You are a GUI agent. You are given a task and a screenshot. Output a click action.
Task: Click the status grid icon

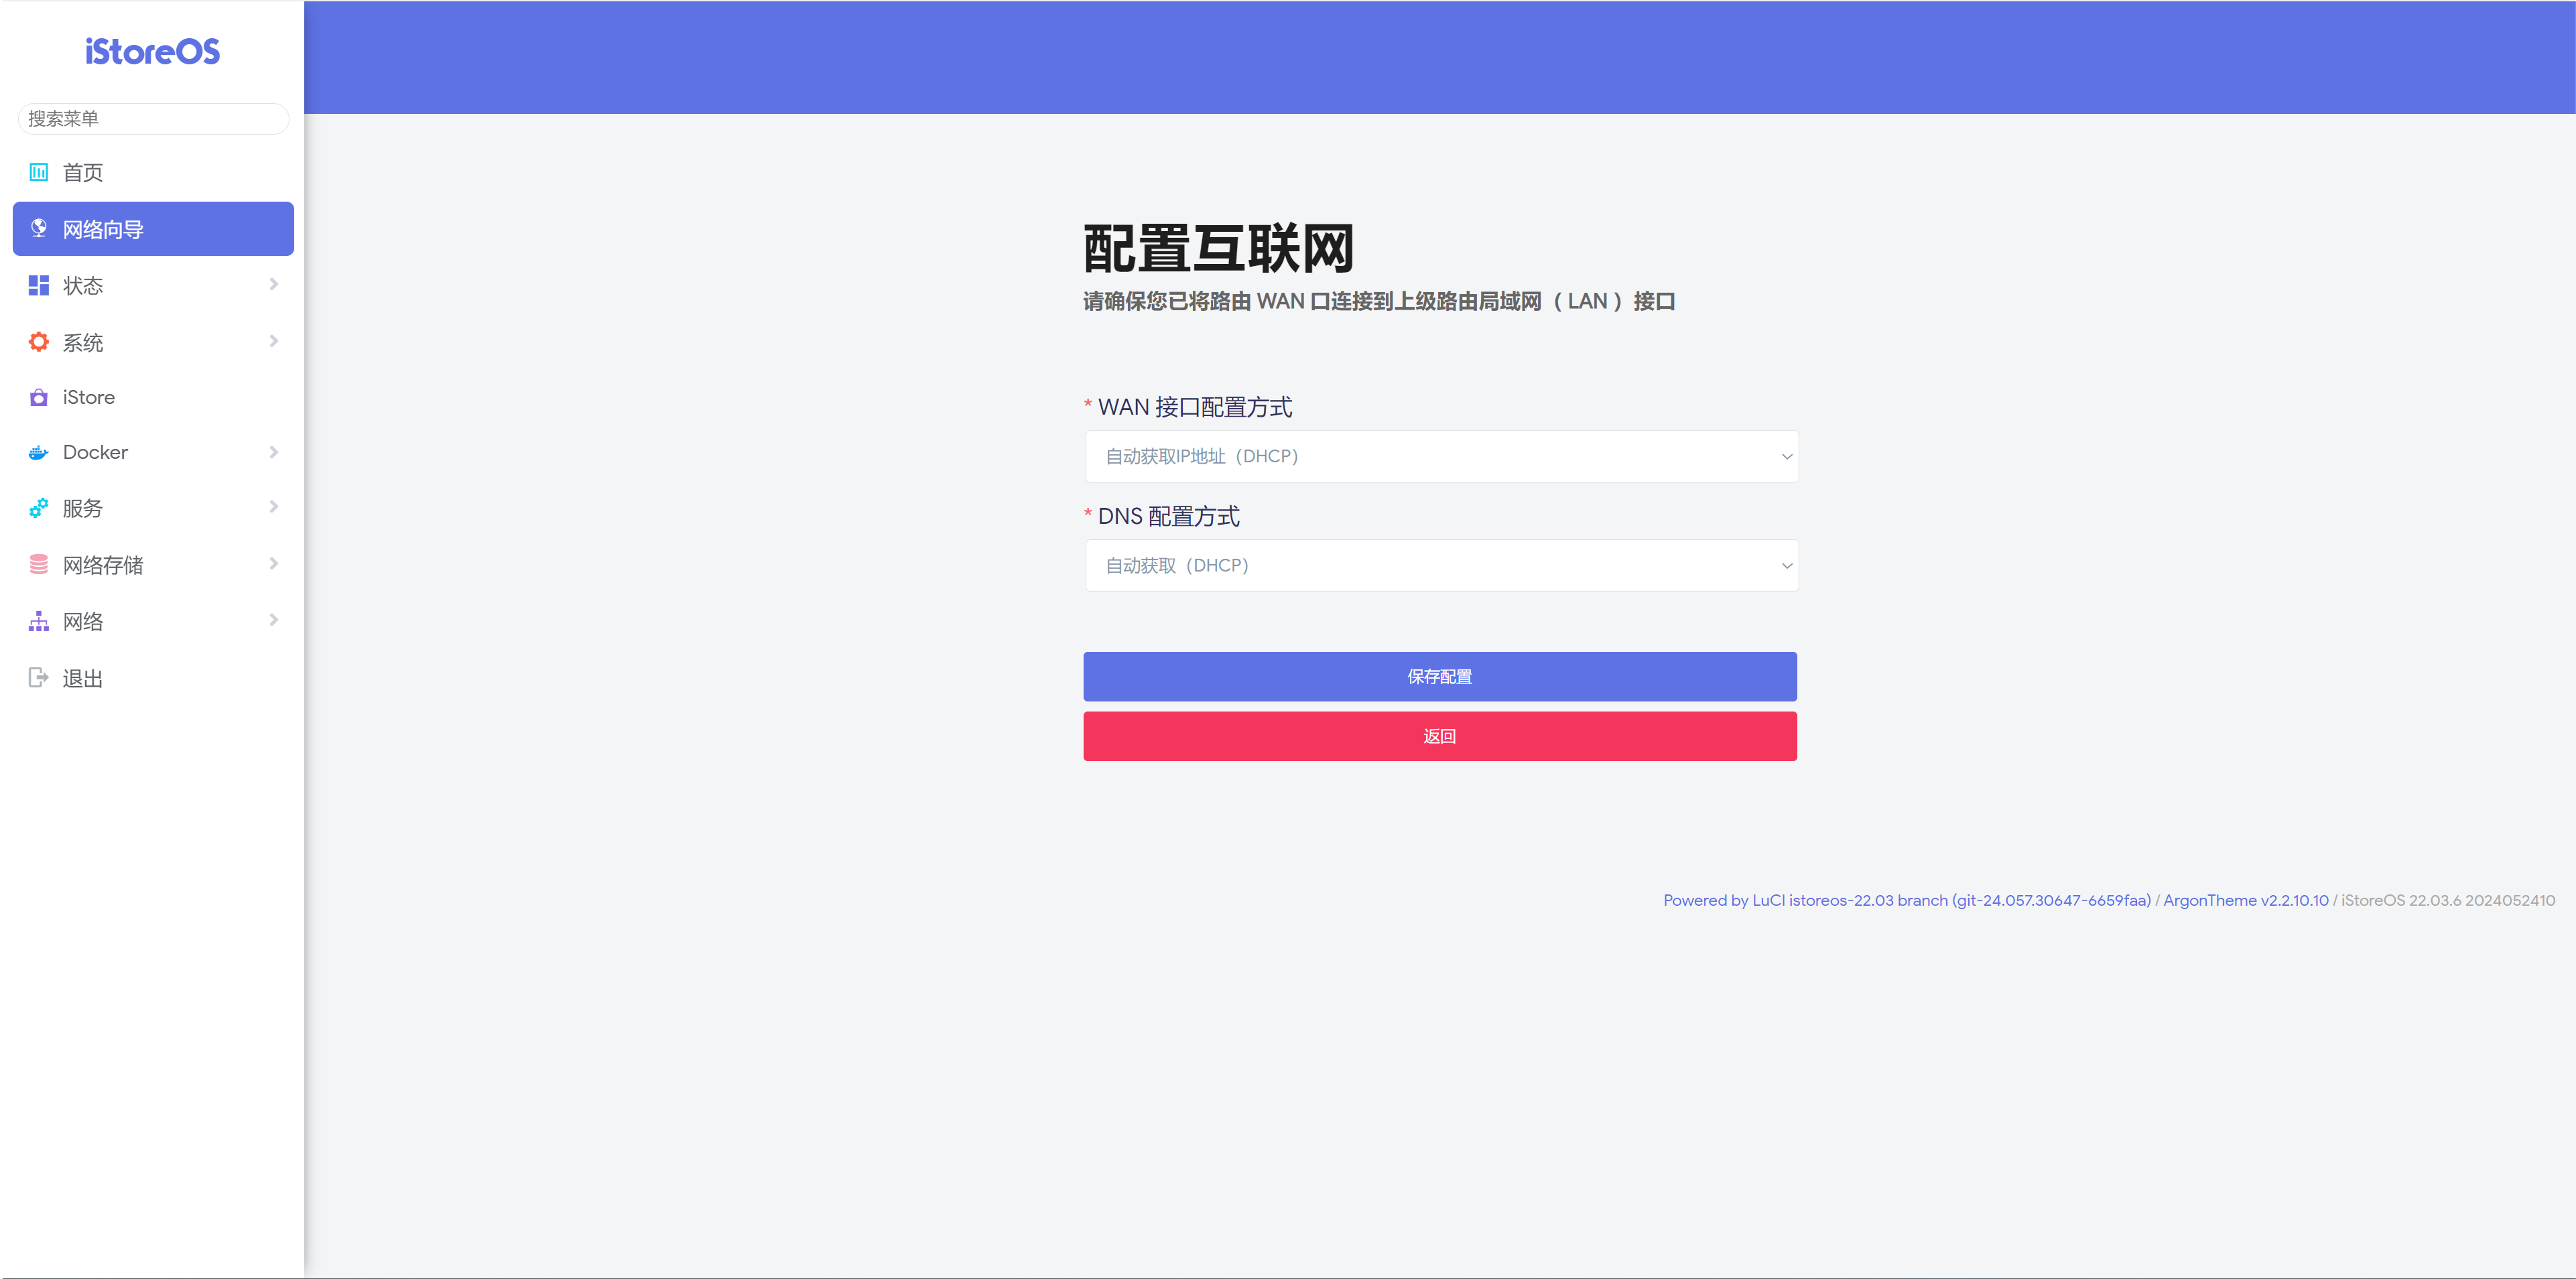coord(38,286)
